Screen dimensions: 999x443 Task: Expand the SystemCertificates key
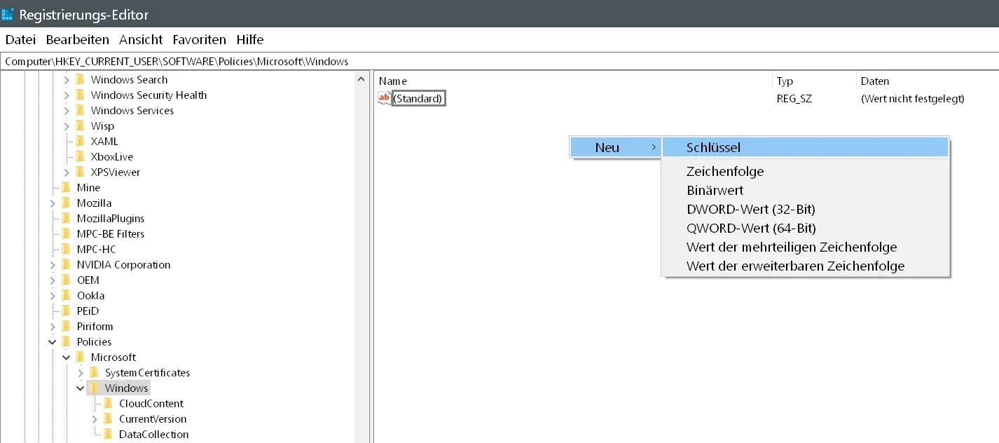81,373
